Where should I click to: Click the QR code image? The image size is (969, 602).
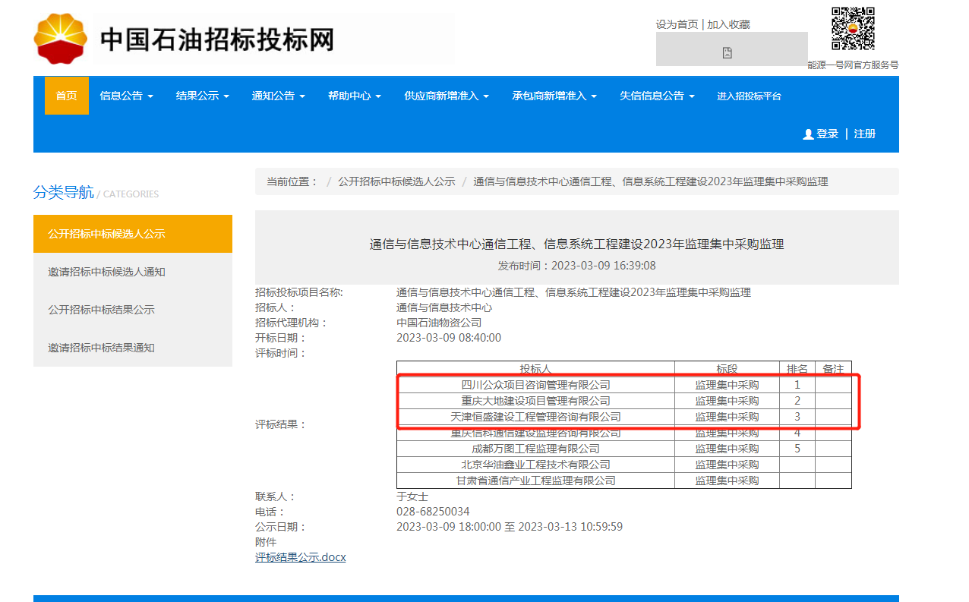coord(852,29)
